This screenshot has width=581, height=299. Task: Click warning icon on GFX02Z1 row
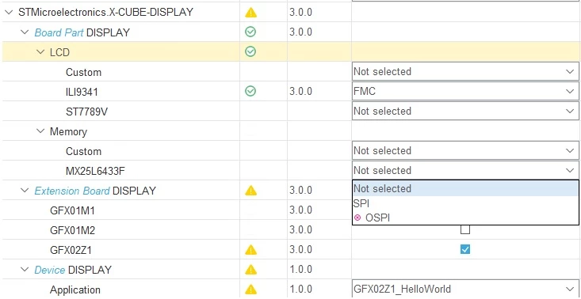coord(250,250)
